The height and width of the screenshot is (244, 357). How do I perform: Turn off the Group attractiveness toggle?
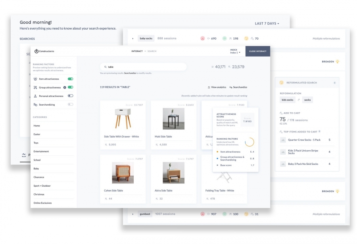(x=70, y=87)
